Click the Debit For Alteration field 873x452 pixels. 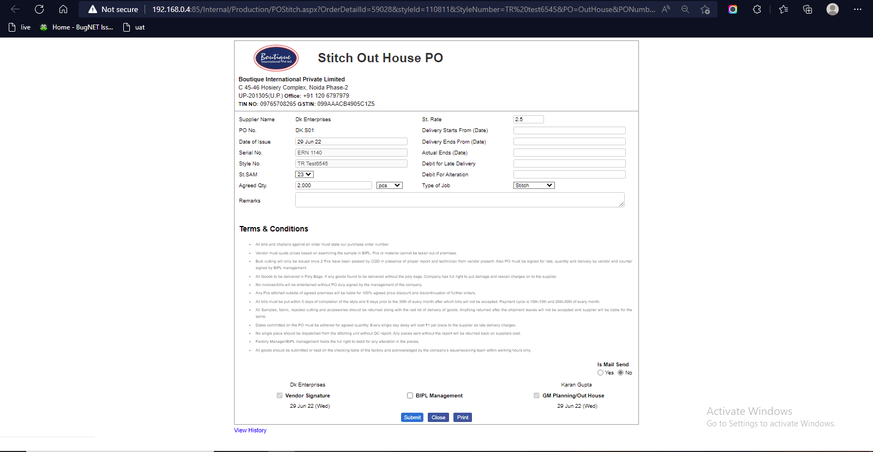tap(570, 175)
